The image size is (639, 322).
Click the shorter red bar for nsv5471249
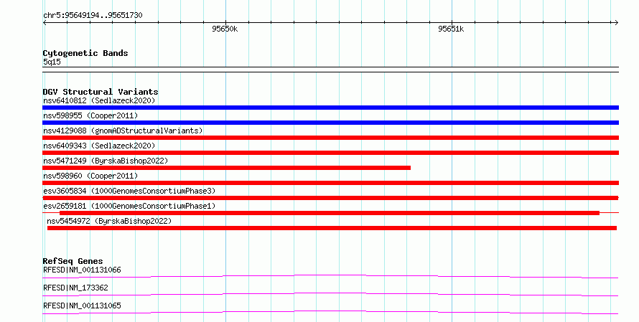pos(227,168)
